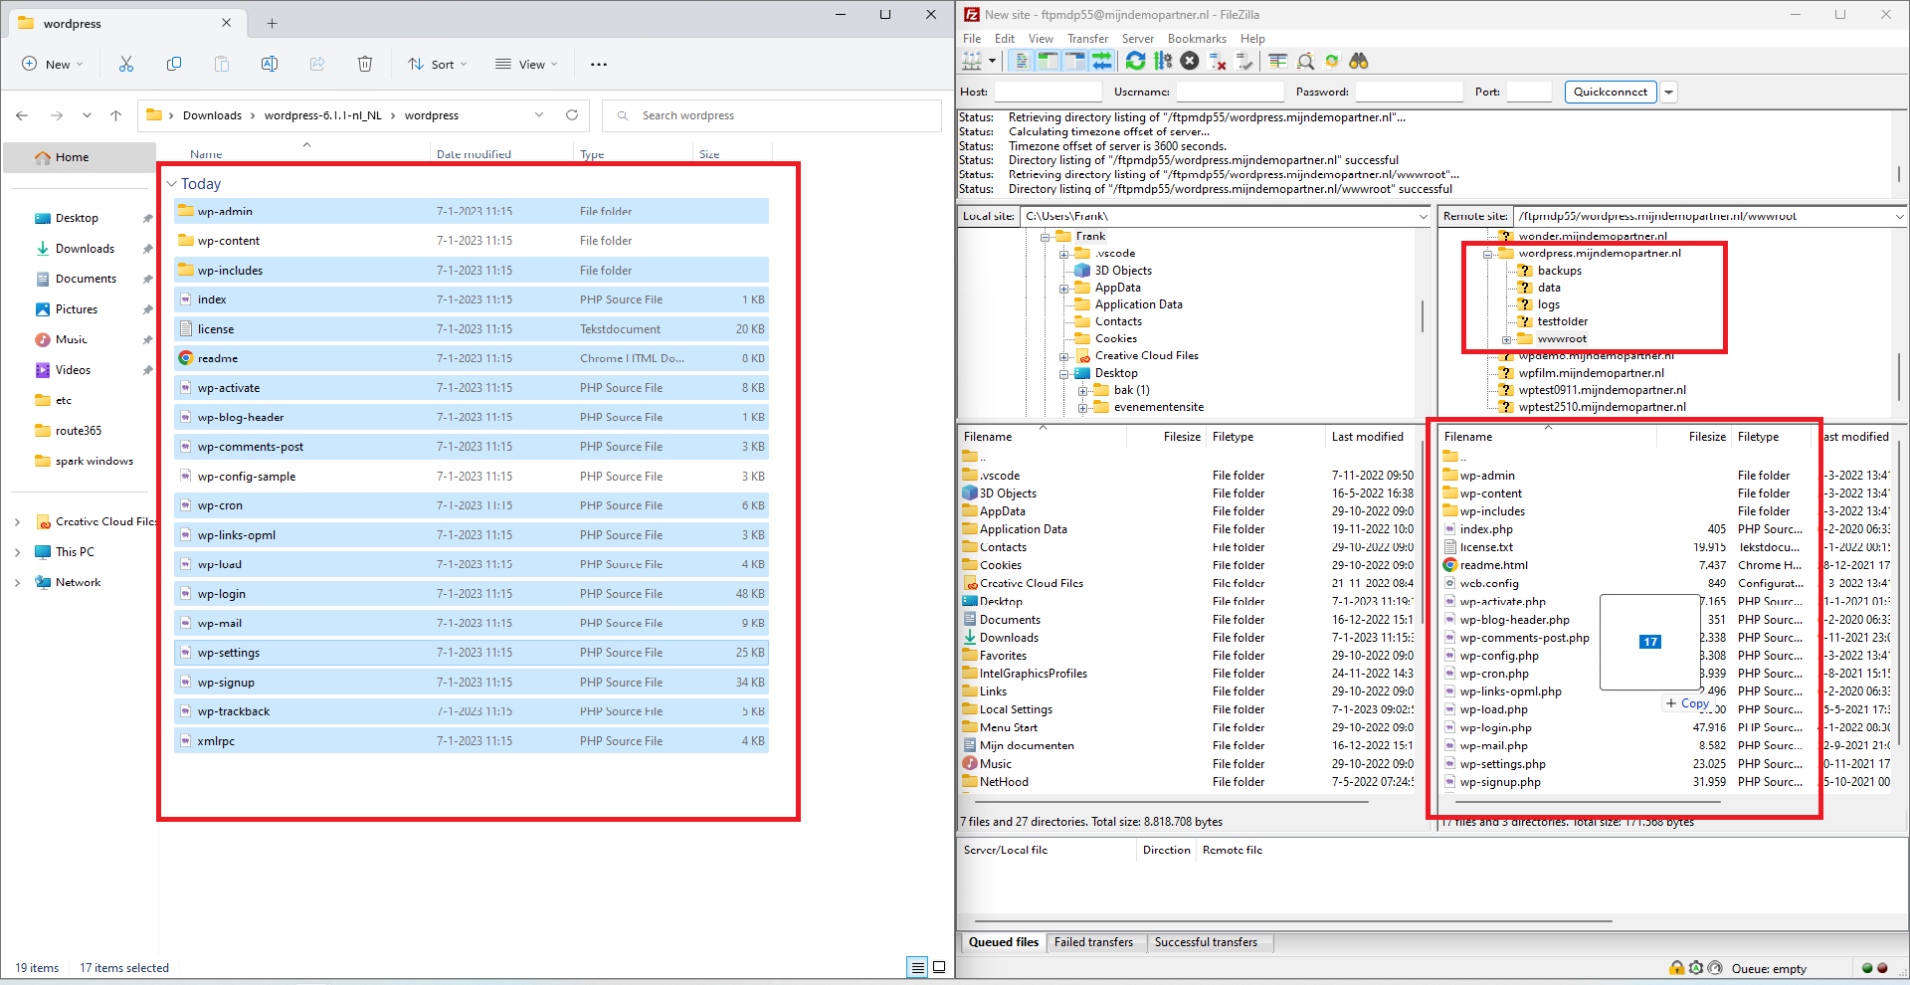This screenshot has width=1910, height=985.
Task: Click the lock icon in FileZilla status bar
Action: click(1677, 968)
